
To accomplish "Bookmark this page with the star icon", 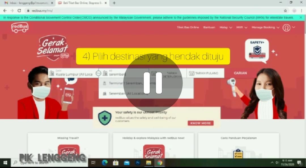I will [x=285, y=10].
